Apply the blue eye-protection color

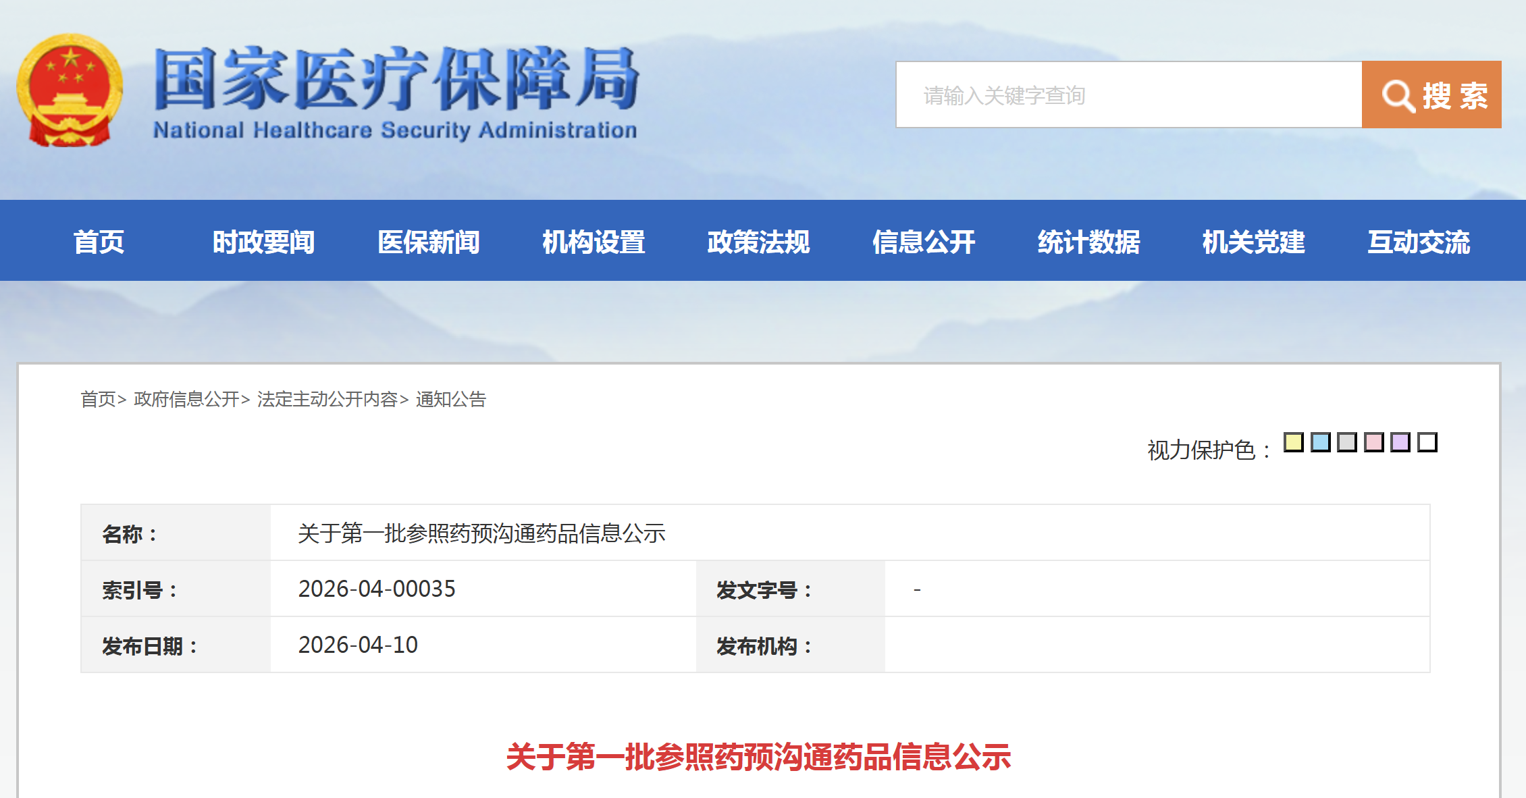pyautogui.click(x=1319, y=442)
